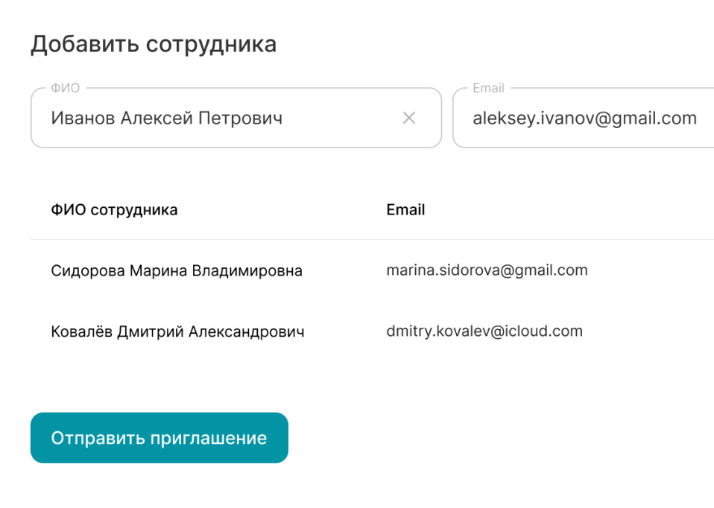
Task: Click the marina.sidorova@gmail.com email address
Action: [x=487, y=270]
